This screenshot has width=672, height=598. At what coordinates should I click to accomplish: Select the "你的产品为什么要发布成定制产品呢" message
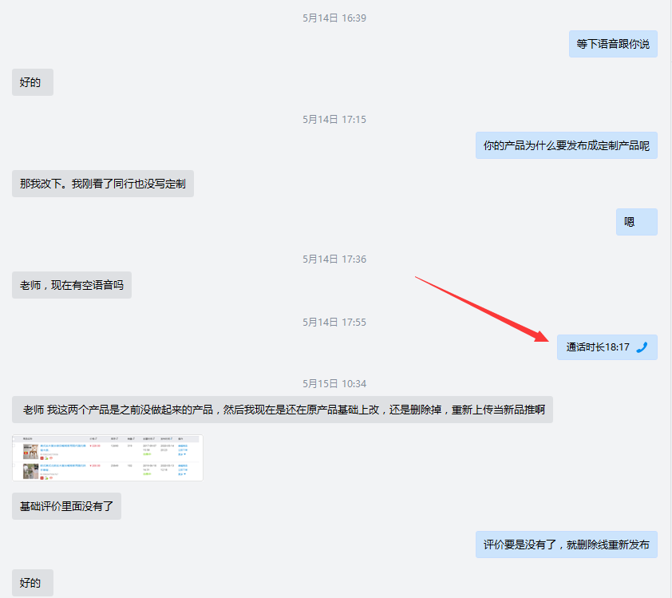[567, 145]
